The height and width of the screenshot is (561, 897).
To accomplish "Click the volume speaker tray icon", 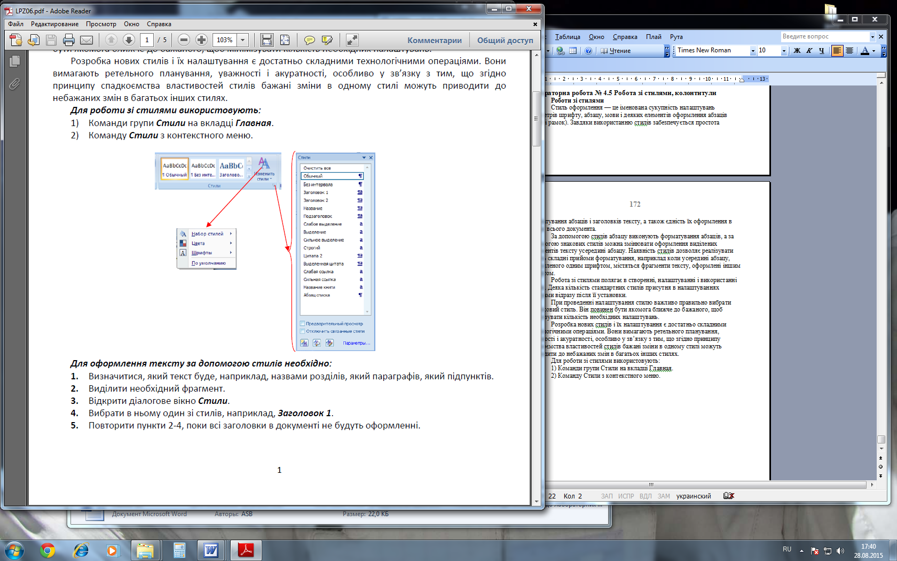I will pyautogui.click(x=840, y=551).
